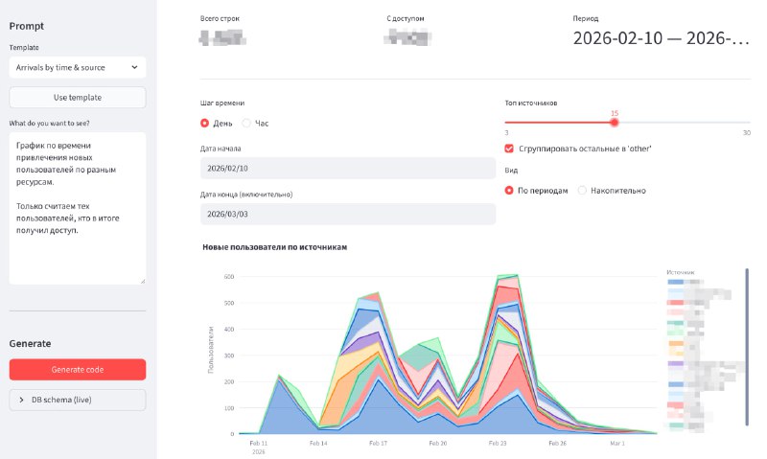Choose the По периодам view option
Viewport: 767px width, 459px height.
[x=510, y=190]
